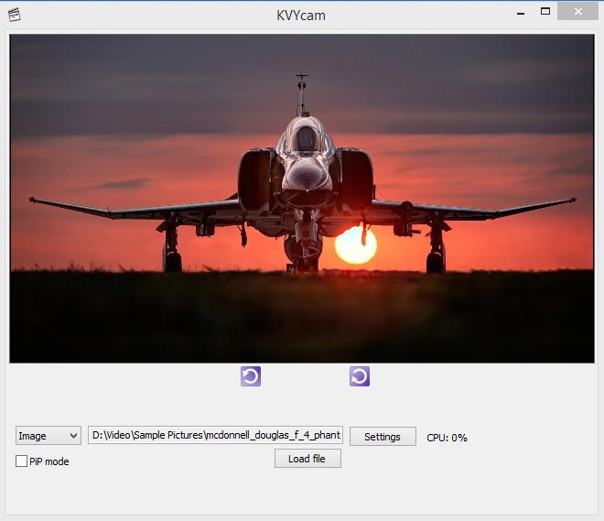Viewport: 604px width, 521px height.
Task: Click the Load file button
Action: (x=307, y=458)
